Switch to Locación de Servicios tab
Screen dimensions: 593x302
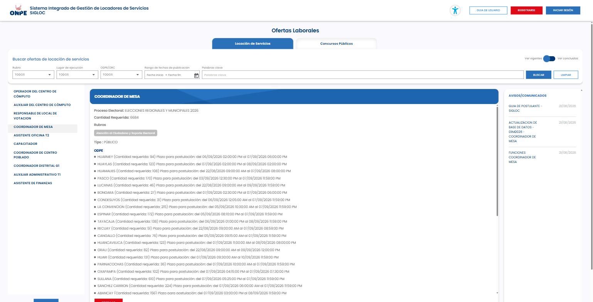(253, 44)
